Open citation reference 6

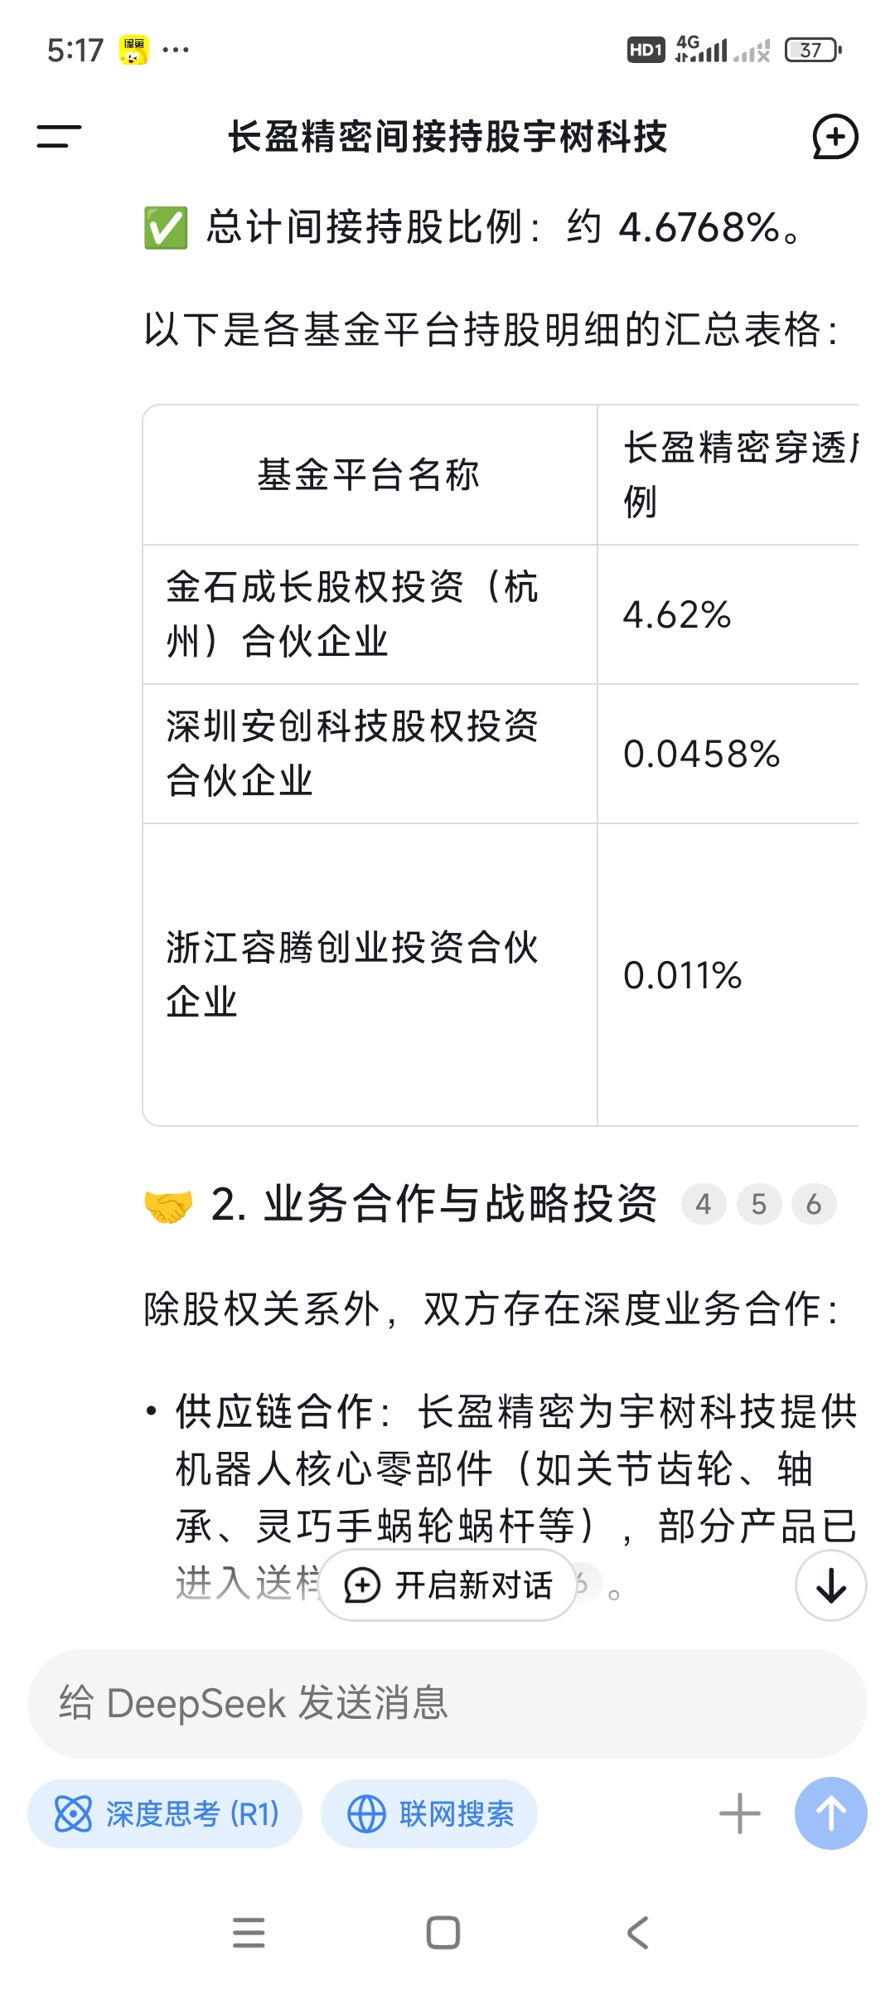click(x=814, y=1204)
